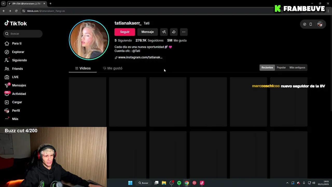The height and width of the screenshot is (187, 332).
Task: Switch to the Videos tab
Action: tap(83, 68)
